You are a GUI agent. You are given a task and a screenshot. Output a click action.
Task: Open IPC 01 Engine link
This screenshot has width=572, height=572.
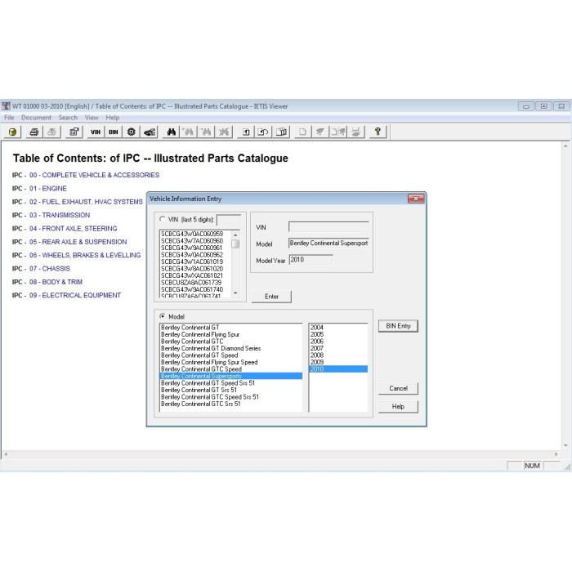click(x=48, y=189)
